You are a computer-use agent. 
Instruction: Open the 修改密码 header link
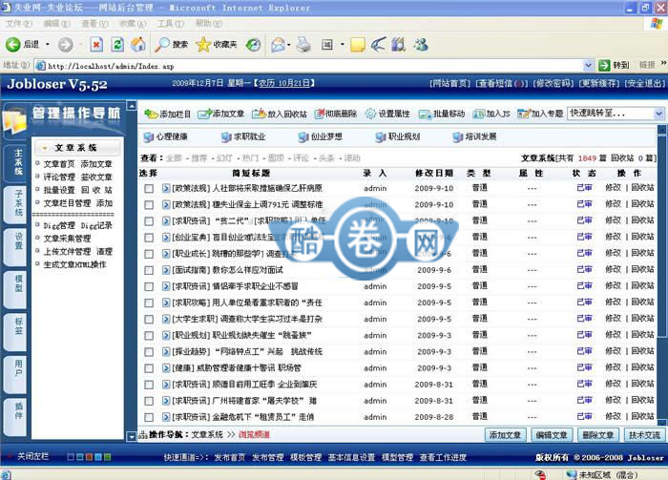pyautogui.click(x=553, y=83)
